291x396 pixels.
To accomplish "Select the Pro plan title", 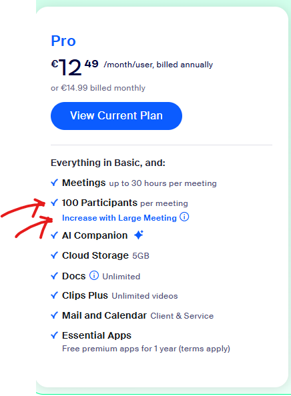I will [x=63, y=41].
